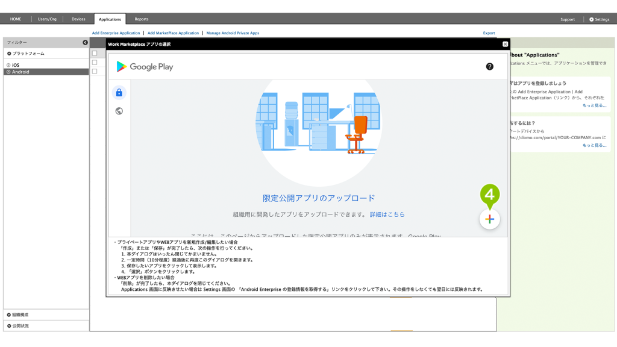The height and width of the screenshot is (347, 617).
Task: Click first もっと見る link in help panel
Action: click(594, 105)
